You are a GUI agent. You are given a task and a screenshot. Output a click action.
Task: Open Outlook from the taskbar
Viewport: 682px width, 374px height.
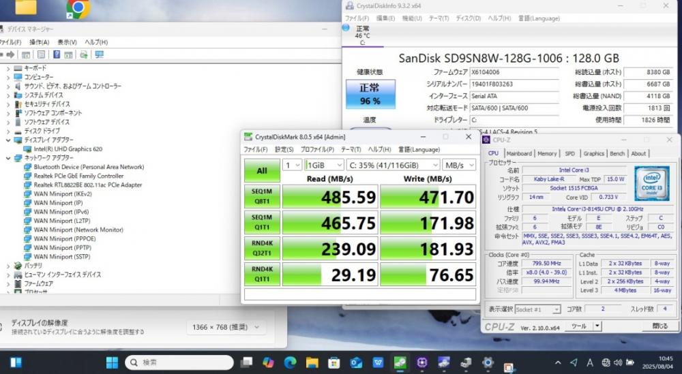[x=356, y=362]
